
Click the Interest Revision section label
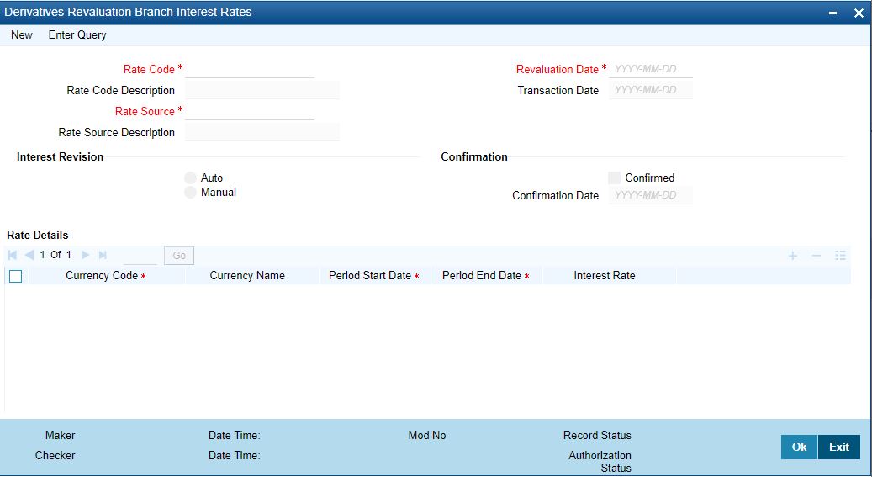click(60, 157)
